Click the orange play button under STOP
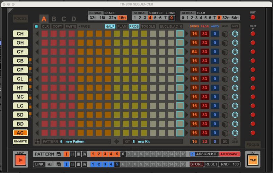Viewport: 273px width, 173px height. click(x=20, y=160)
